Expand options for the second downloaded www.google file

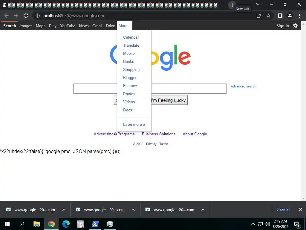coord(133,210)
